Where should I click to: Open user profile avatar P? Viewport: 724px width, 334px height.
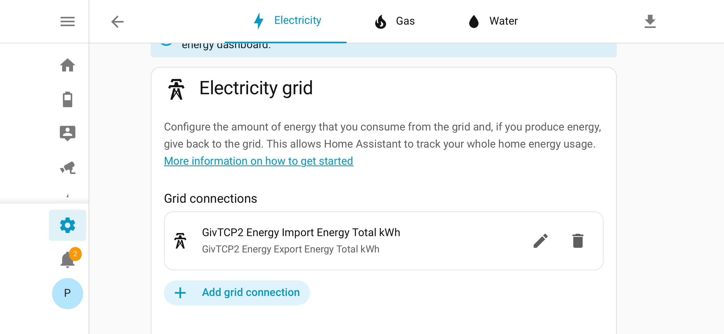coord(67,294)
